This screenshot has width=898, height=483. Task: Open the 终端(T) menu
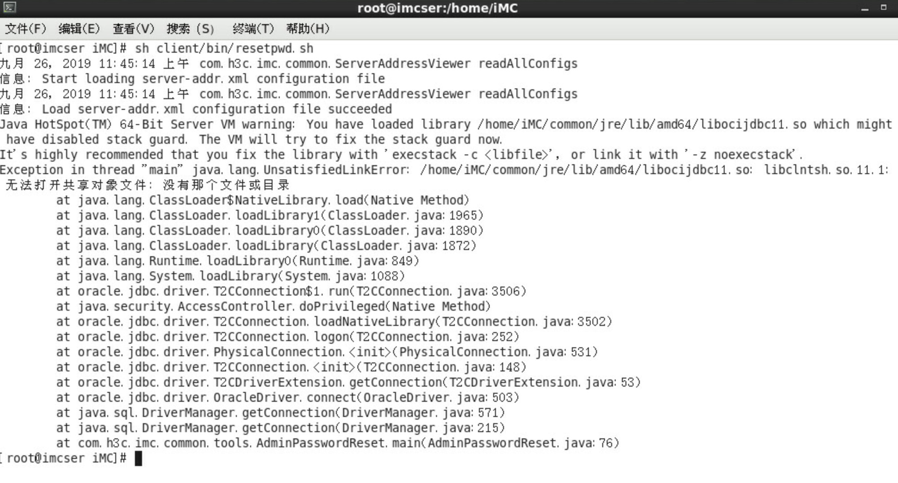click(253, 29)
